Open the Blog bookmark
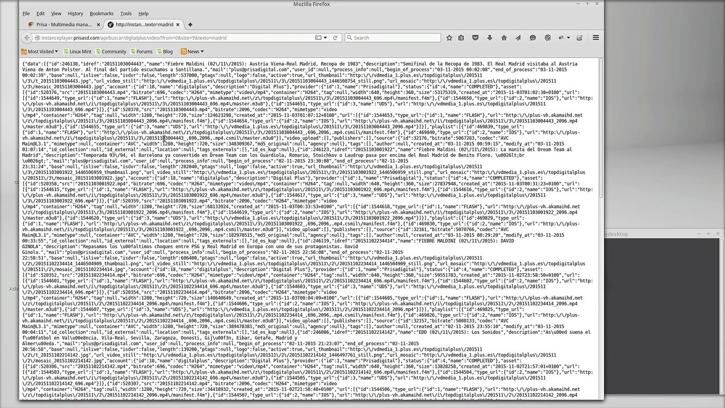725x408 pixels. tap(165, 52)
